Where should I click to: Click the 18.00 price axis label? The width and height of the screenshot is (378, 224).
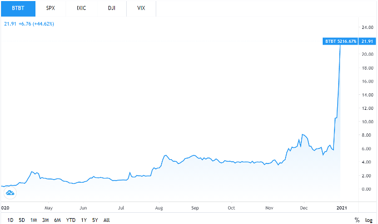[x=368, y=68]
